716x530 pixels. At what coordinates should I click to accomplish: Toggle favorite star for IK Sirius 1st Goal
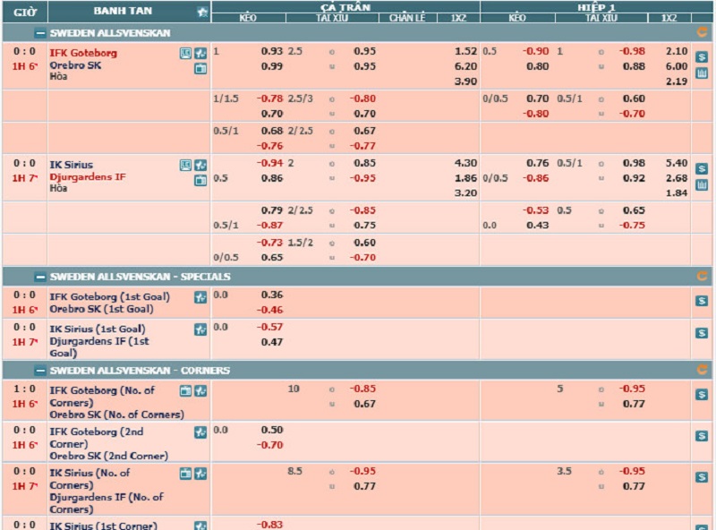click(200, 329)
